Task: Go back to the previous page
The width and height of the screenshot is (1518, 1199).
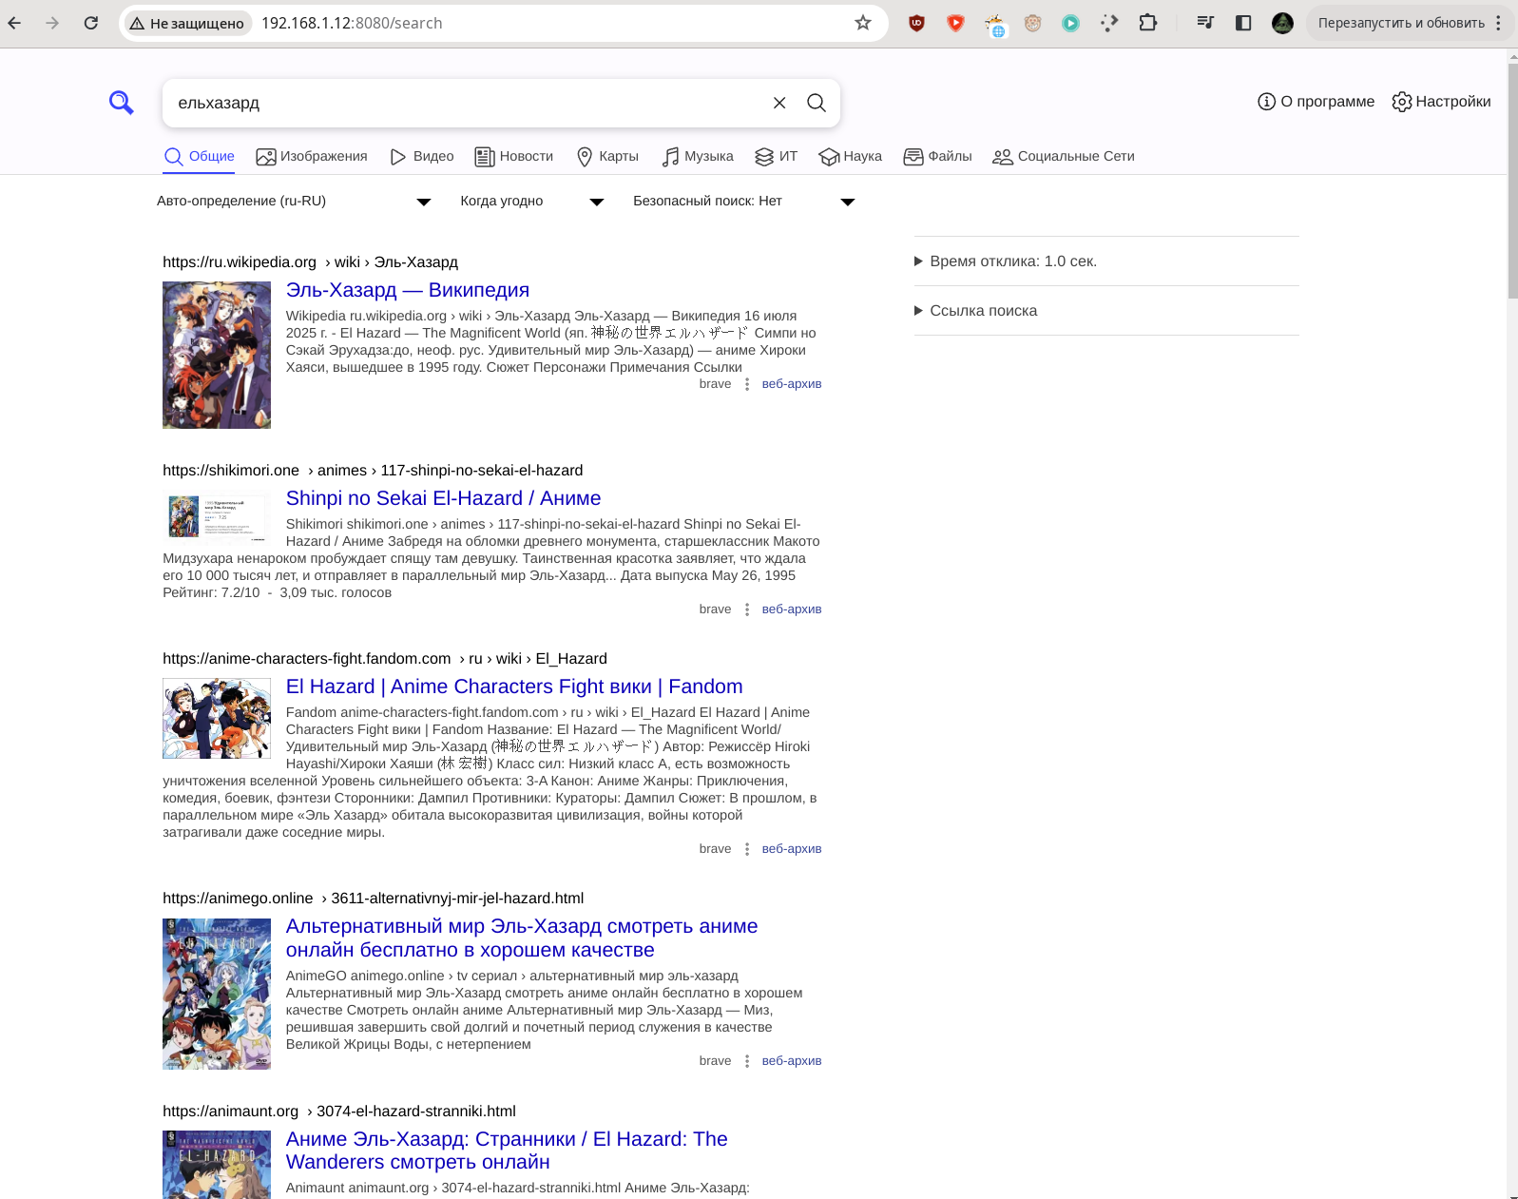Action: pos(14,23)
